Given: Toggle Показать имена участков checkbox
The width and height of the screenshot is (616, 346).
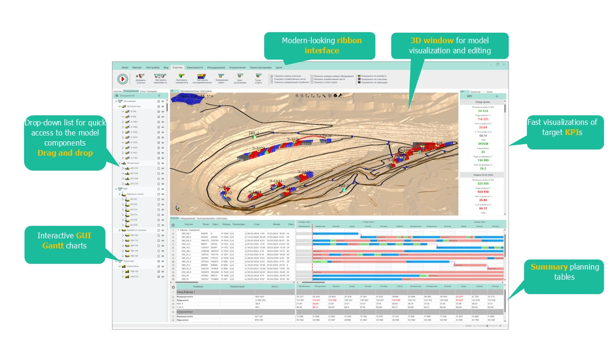Looking at the screenshot, I should (x=272, y=76).
